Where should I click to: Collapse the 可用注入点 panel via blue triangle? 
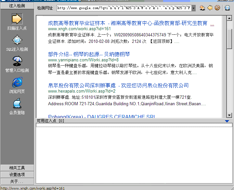point(227,121)
